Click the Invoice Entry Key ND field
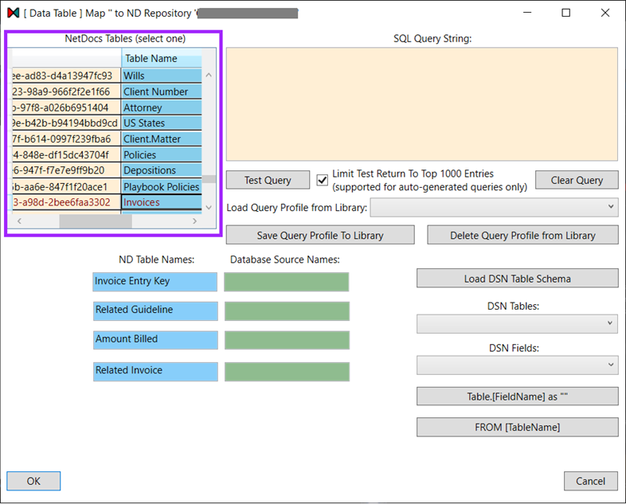 pos(155,282)
